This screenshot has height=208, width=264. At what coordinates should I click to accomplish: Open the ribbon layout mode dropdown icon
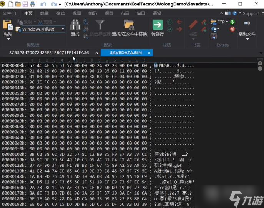coord(228,13)
